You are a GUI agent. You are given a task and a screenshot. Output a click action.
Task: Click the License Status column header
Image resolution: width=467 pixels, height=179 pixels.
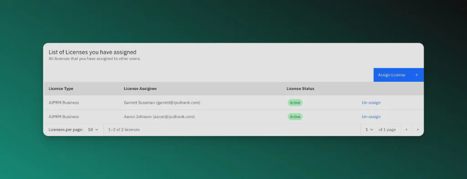(300, 89)
